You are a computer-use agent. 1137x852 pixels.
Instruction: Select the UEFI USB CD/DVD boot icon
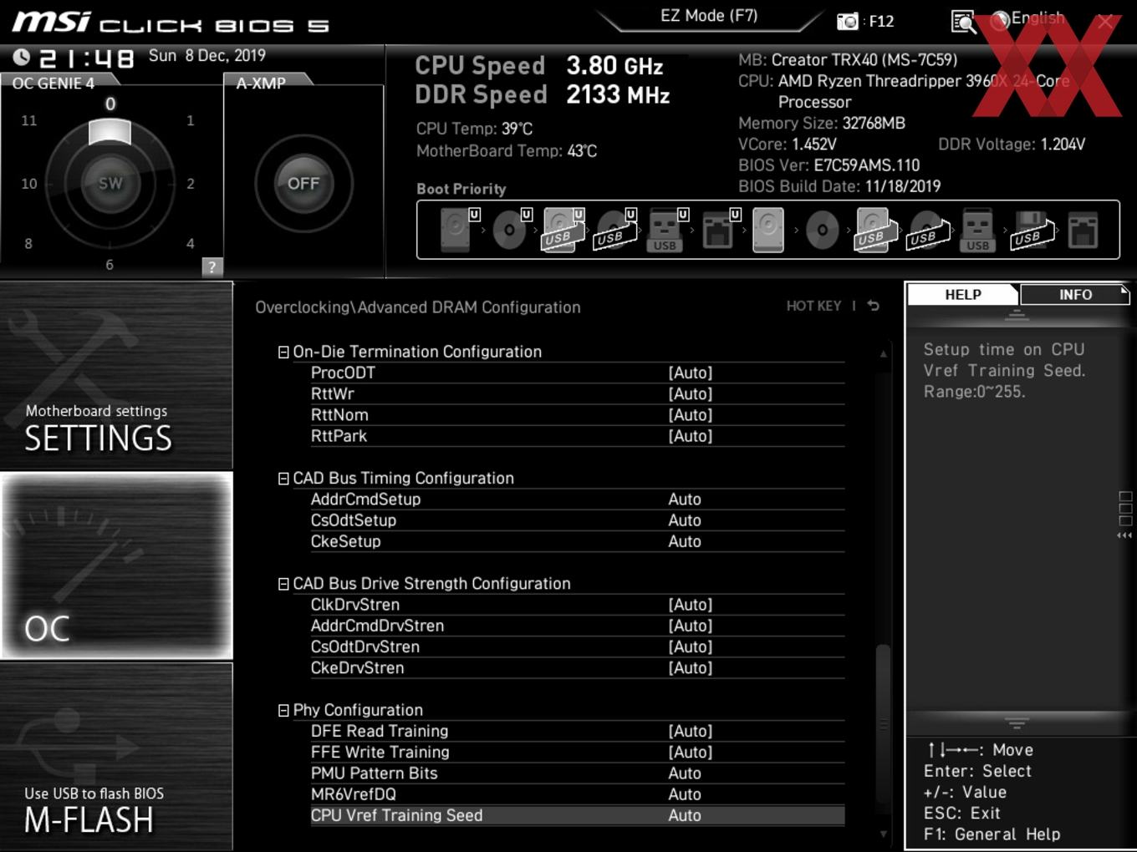615,230
